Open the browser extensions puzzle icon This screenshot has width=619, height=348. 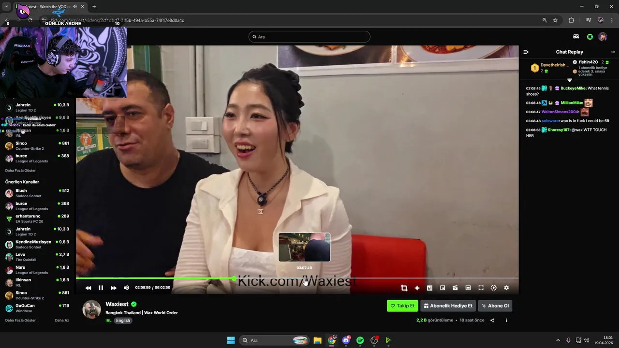(571, 20)
